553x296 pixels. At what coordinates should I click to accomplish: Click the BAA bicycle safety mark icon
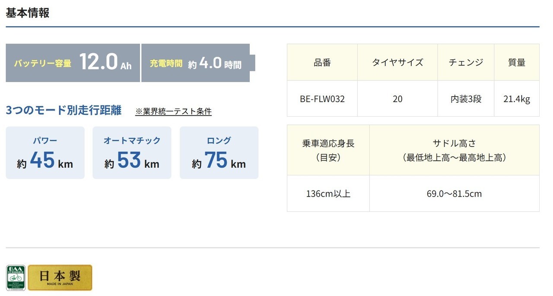[x=16, y=278]
